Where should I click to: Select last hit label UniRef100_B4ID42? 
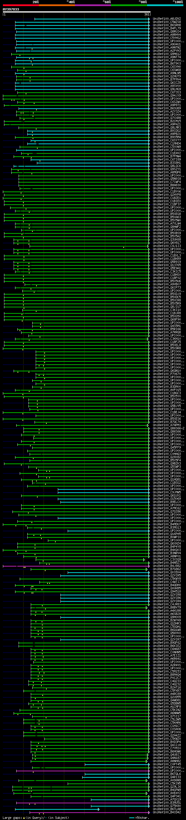click(167, 812)
